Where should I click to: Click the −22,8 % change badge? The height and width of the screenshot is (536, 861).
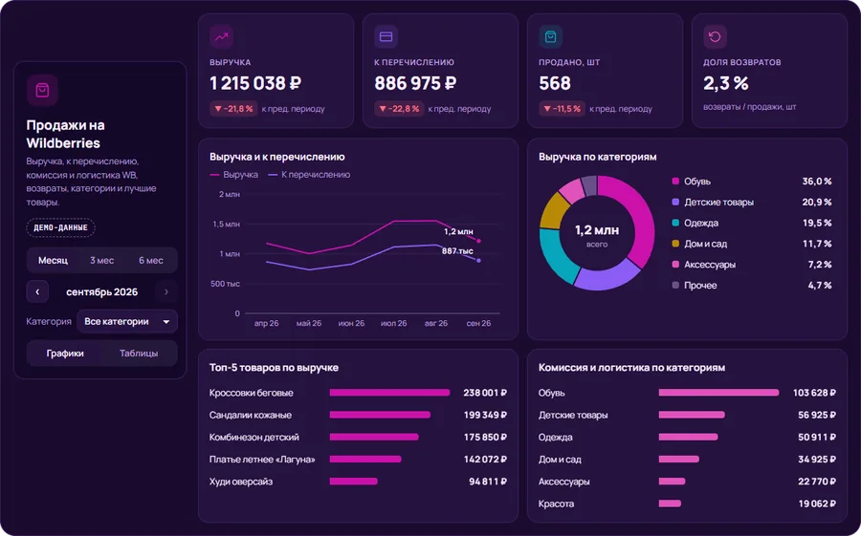[x=399, y=109]
